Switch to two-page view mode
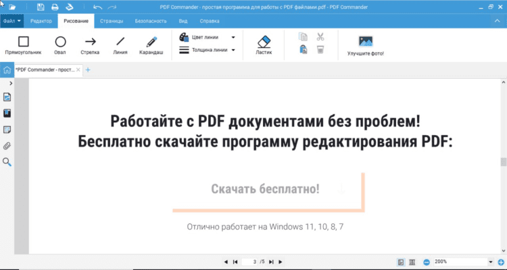Image resolution: width=507 pixels, height=270 pixels. click(412, 262)
